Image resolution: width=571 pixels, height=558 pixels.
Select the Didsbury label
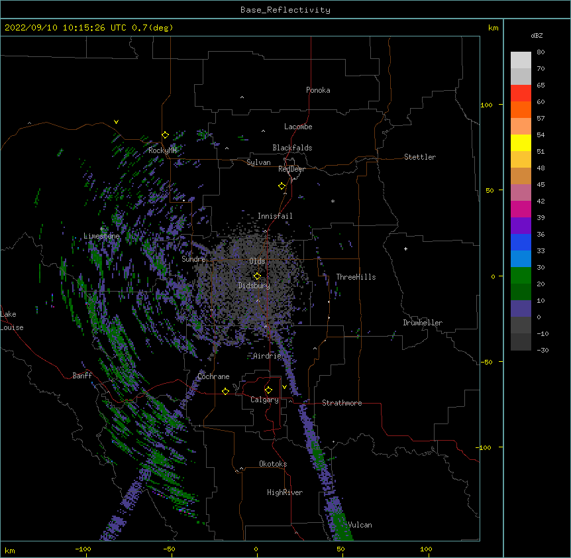tap(254, 286)
